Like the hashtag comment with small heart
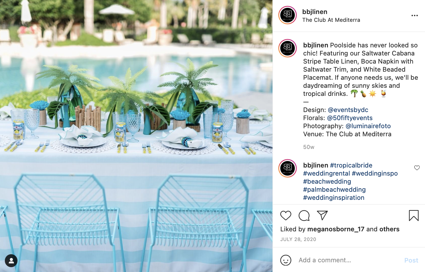This screenshot has height=272, width=425. (417, 168)
